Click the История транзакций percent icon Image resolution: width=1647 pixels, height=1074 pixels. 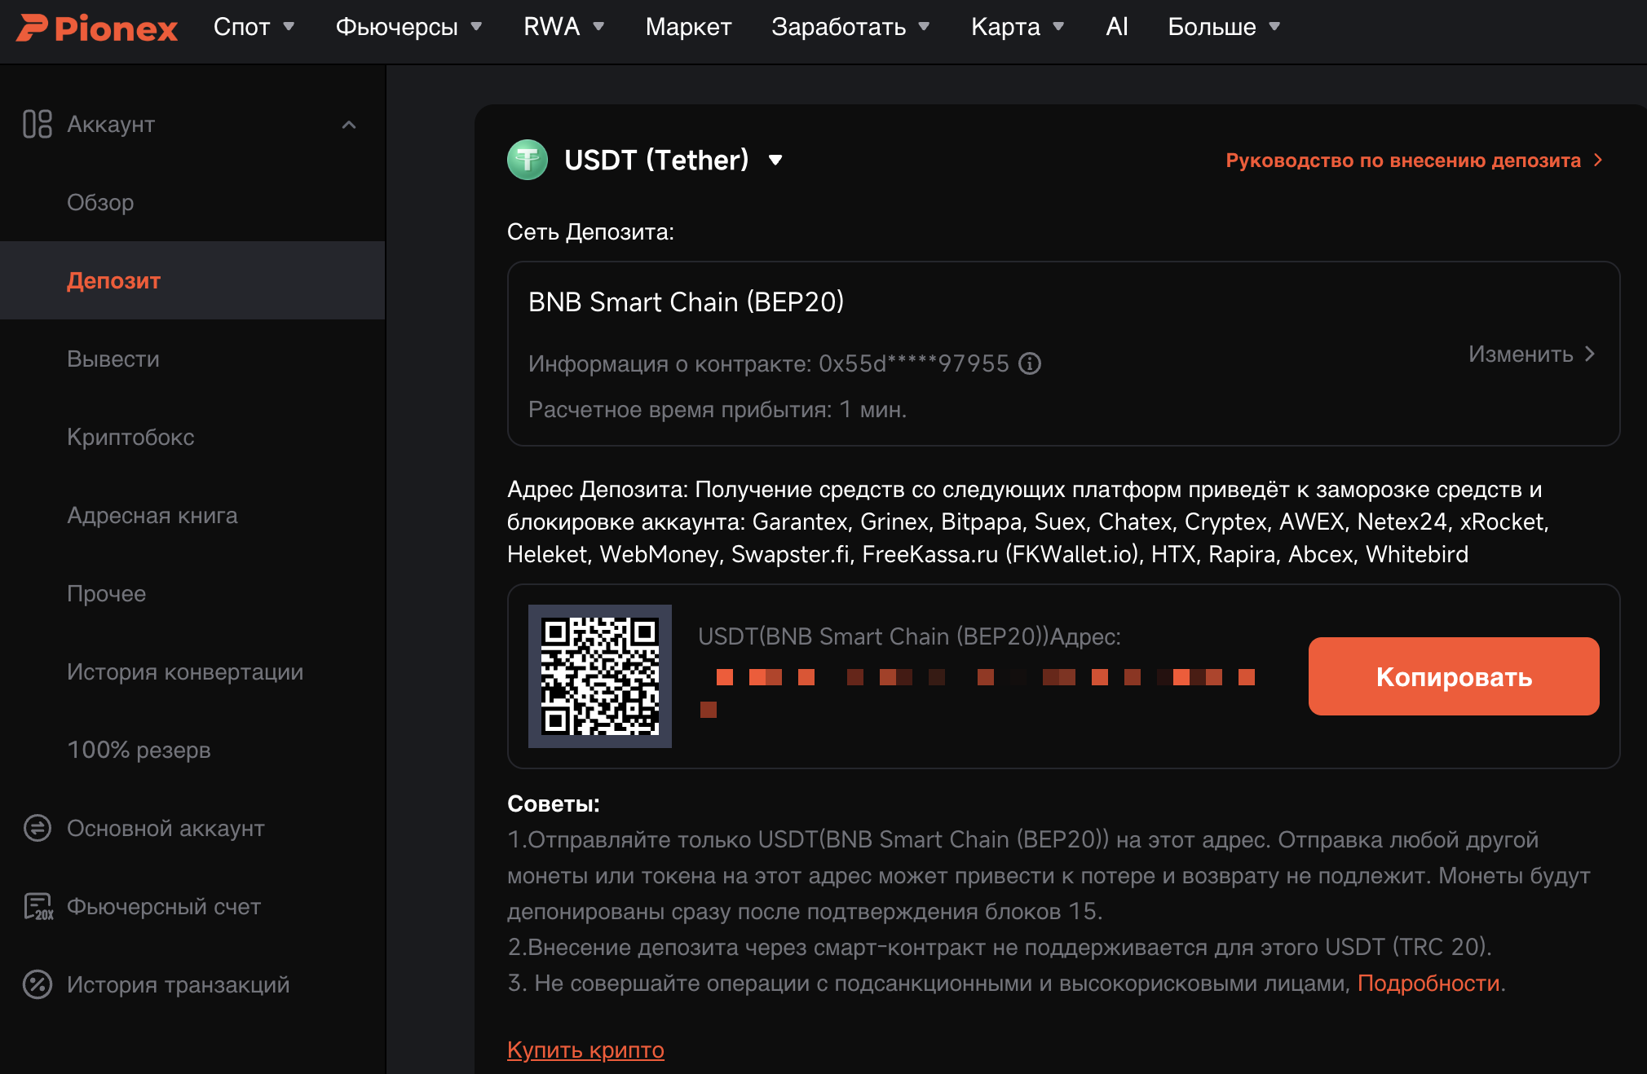[38, 984]
